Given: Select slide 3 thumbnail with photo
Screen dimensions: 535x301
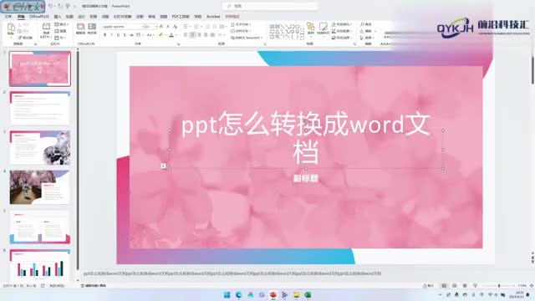Looking at the screenshot, I should coord(40,147).
